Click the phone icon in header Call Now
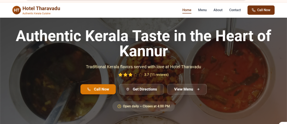 click(x=253, y=10)
